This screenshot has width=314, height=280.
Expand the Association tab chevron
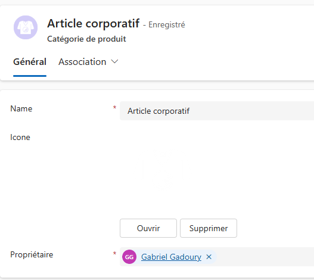[114, 61]
